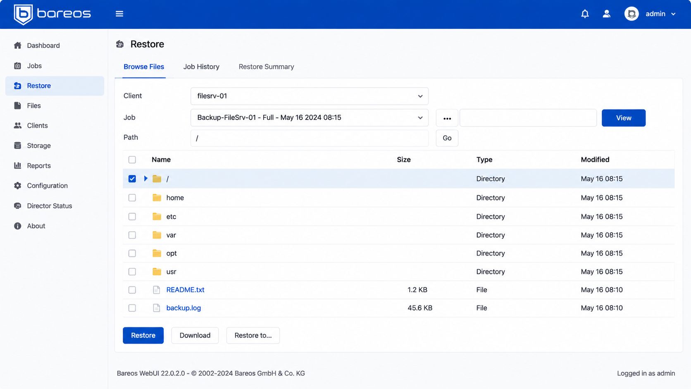Click the home folder icon

(x=157, y=198)
